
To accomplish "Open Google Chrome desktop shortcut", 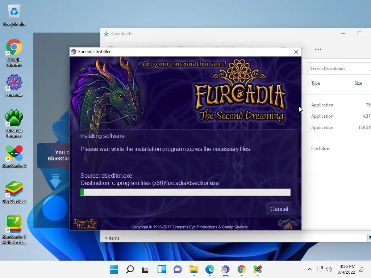I will (x=14, y=53).
